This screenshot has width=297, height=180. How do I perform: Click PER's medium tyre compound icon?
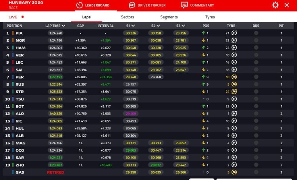point(234,77)
